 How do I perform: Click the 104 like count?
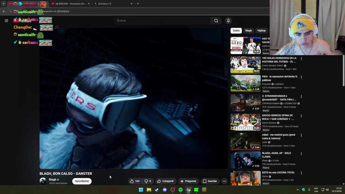click(x=137, y=181)
